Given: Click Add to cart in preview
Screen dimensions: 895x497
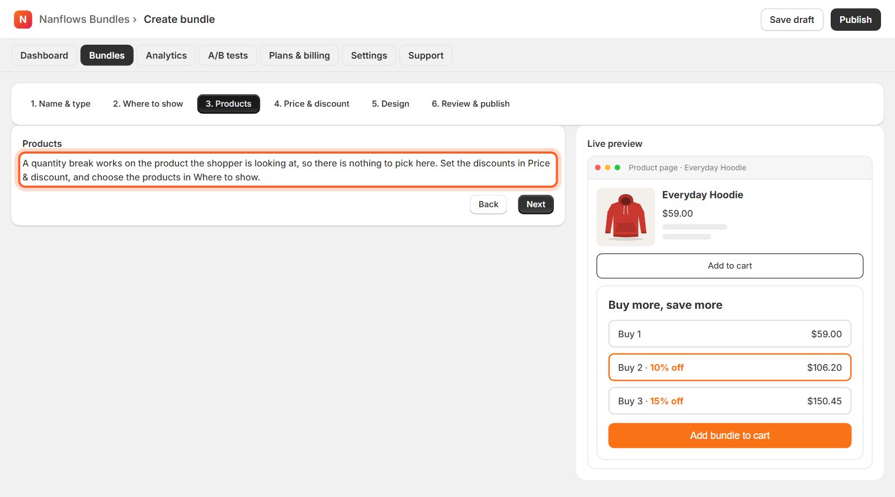Looking at the screenshot, I should pos(730,266).
